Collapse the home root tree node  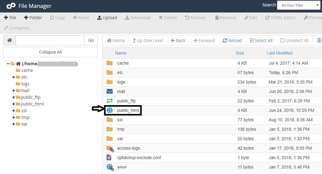coord(8,64)
